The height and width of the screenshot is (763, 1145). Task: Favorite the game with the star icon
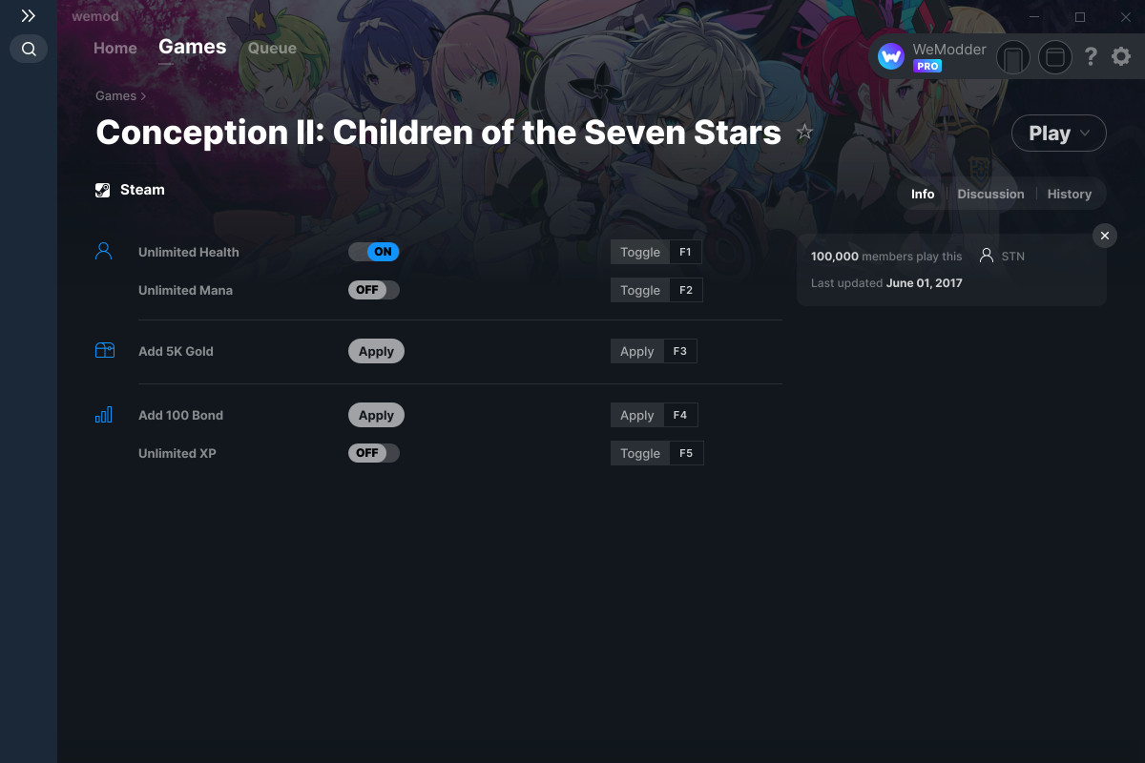[x=804, y=133]
